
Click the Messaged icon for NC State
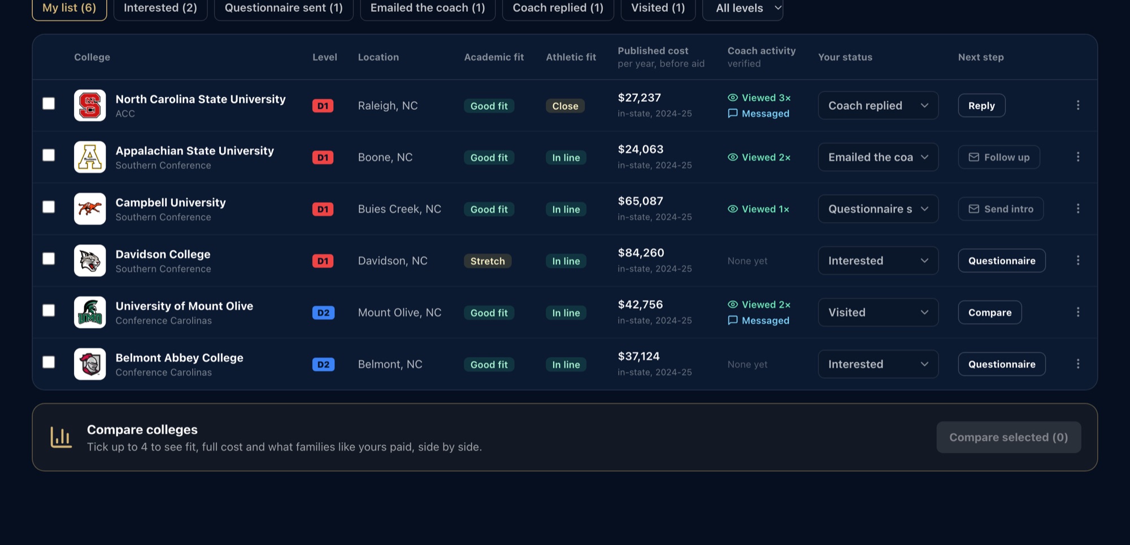click(733, 113)
